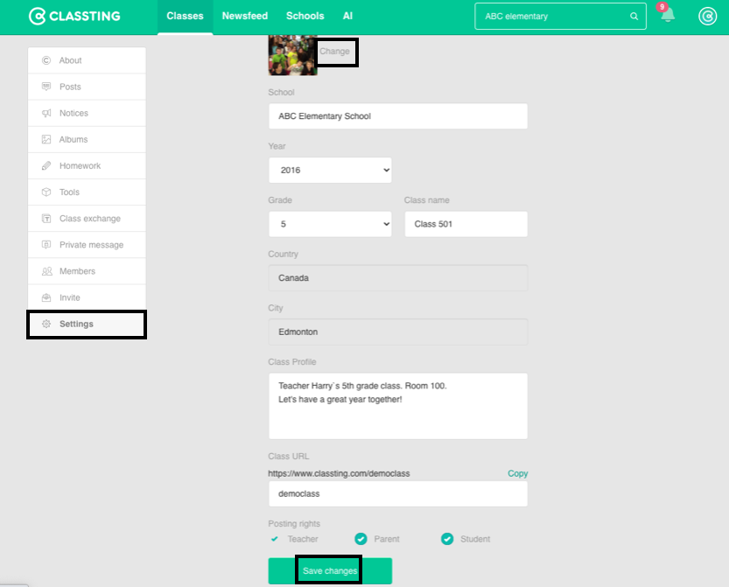Open Class exchange in the sidebar
Image resolution: width=729 pixels, height=587 pixels.
click(x=87, y=219)
